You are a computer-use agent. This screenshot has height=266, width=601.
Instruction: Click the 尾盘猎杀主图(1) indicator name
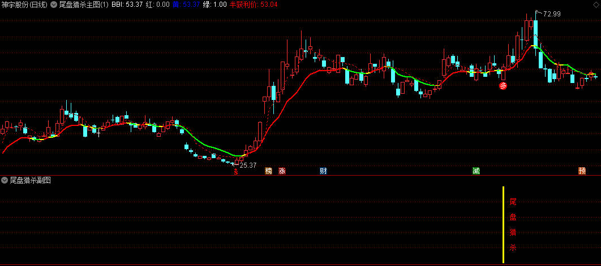(84, 5)
